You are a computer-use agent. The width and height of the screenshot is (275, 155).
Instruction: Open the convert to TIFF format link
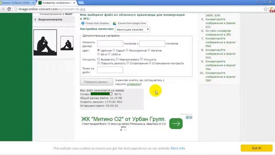pyautogui.click(x=220, y=77)
